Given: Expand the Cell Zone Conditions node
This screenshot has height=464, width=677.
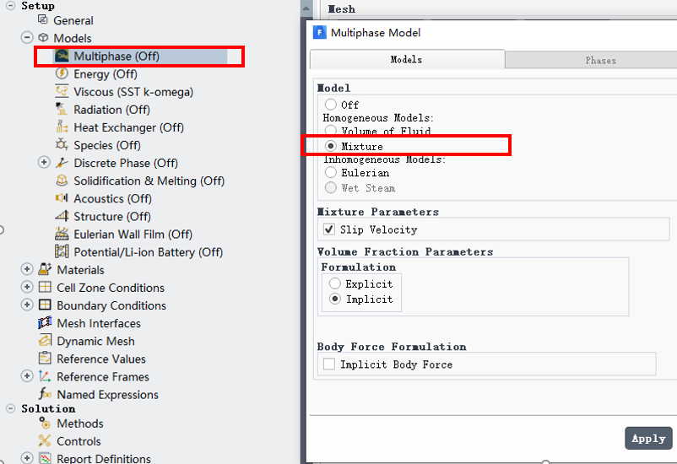Looking at the screenshot, I should click(x=27, y=287).
